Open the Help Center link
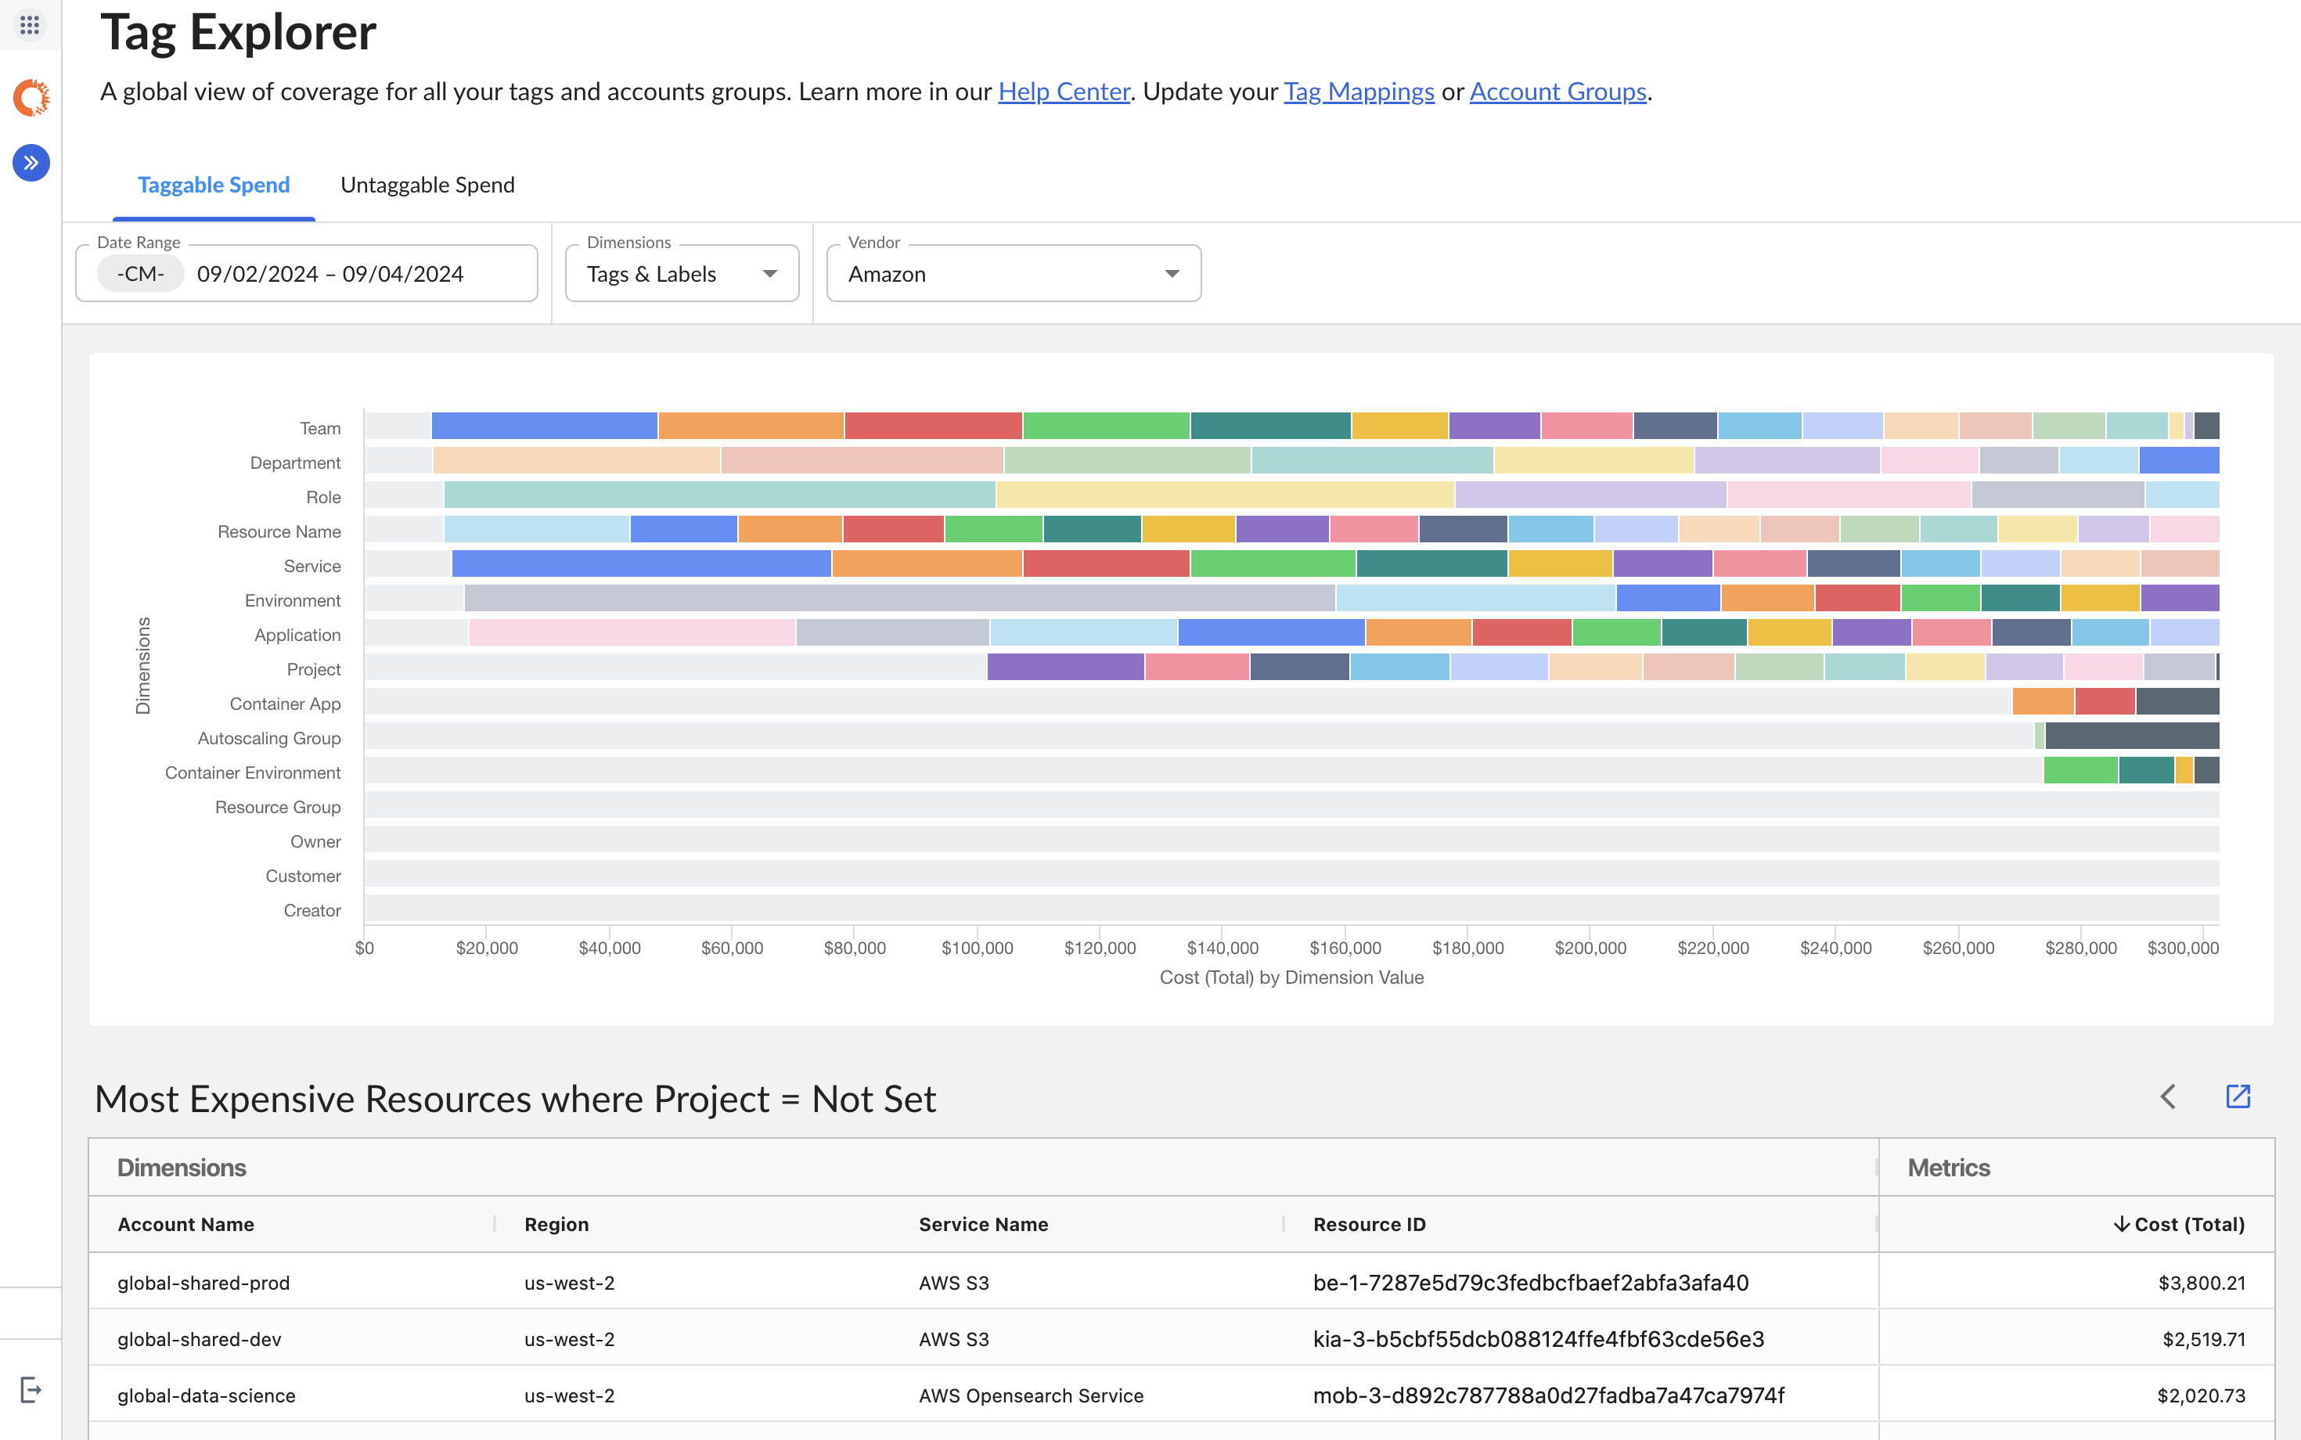2301x1440 pixels. (x=1063, y=92)
